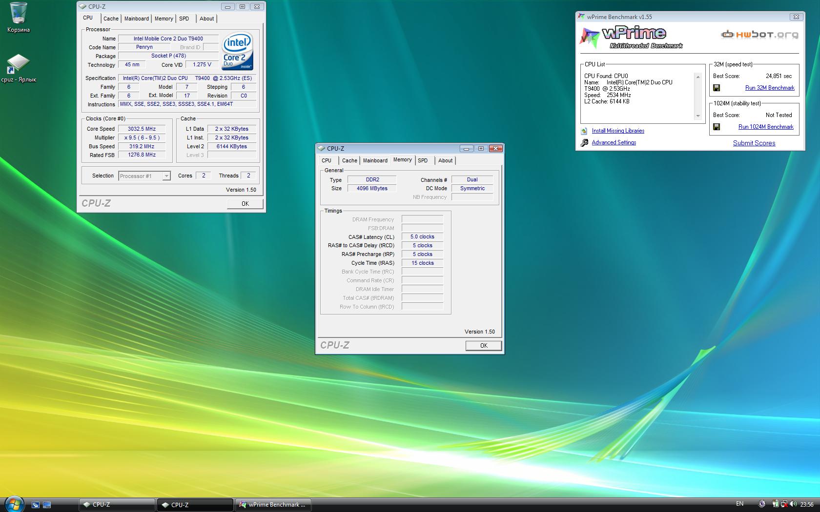Open the About tab in the Memory CPU-Z window
Screen dimensions: 820x512
click(x=446, y=160)
